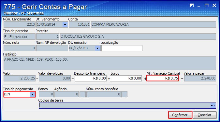Click the COMPRA MERCADORIA account field
The height and width of the screenshot is (122, 220).
click(x=154, y=25)
